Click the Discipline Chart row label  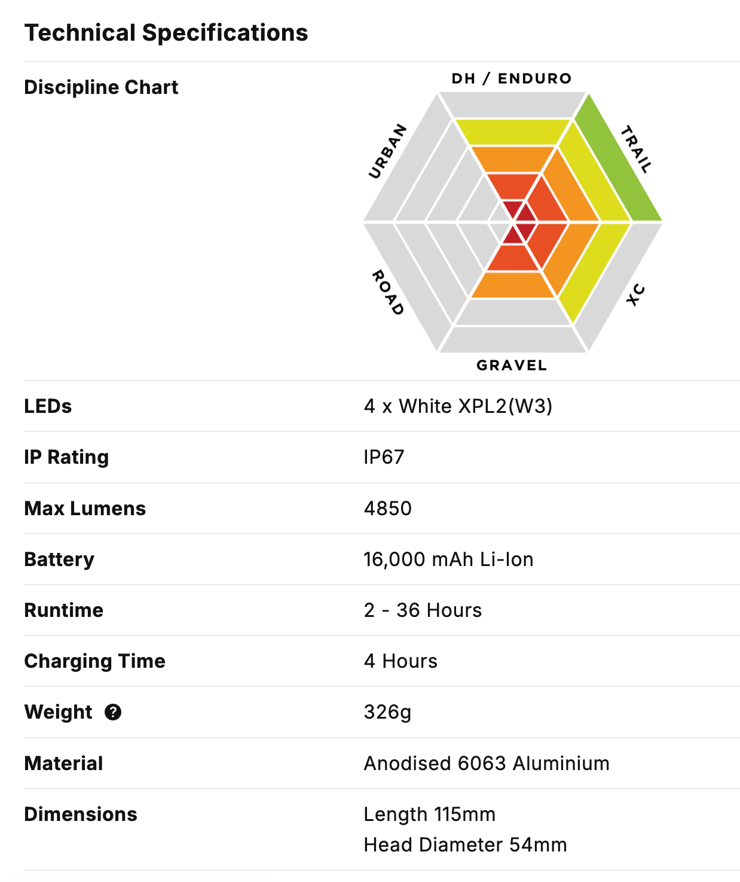pyautogui.click(x=101, y=87)
